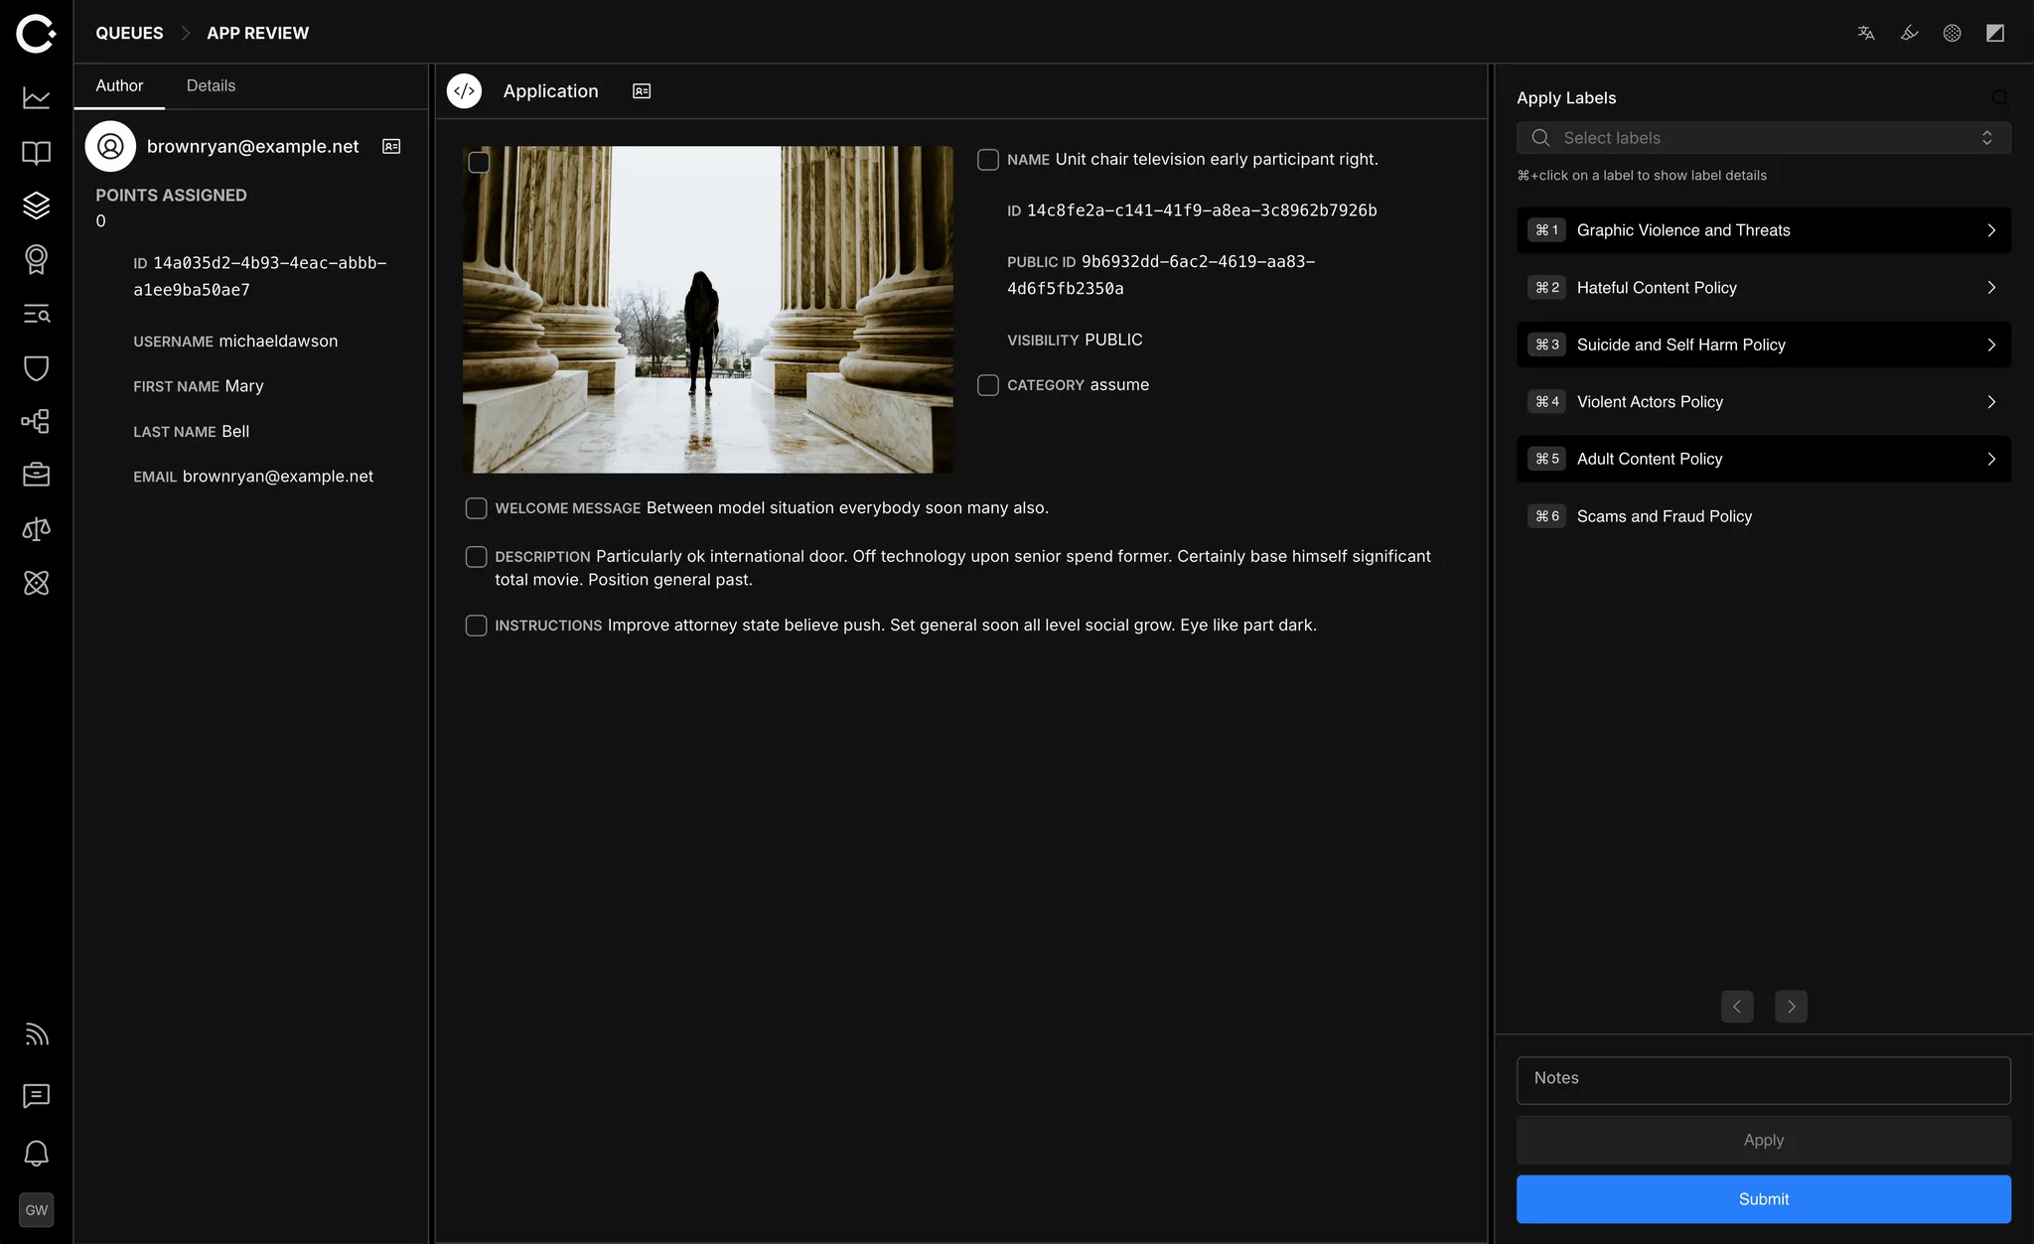
Task: Click the application ID 14c8fe2a value
Action: tap(1202, 210)
